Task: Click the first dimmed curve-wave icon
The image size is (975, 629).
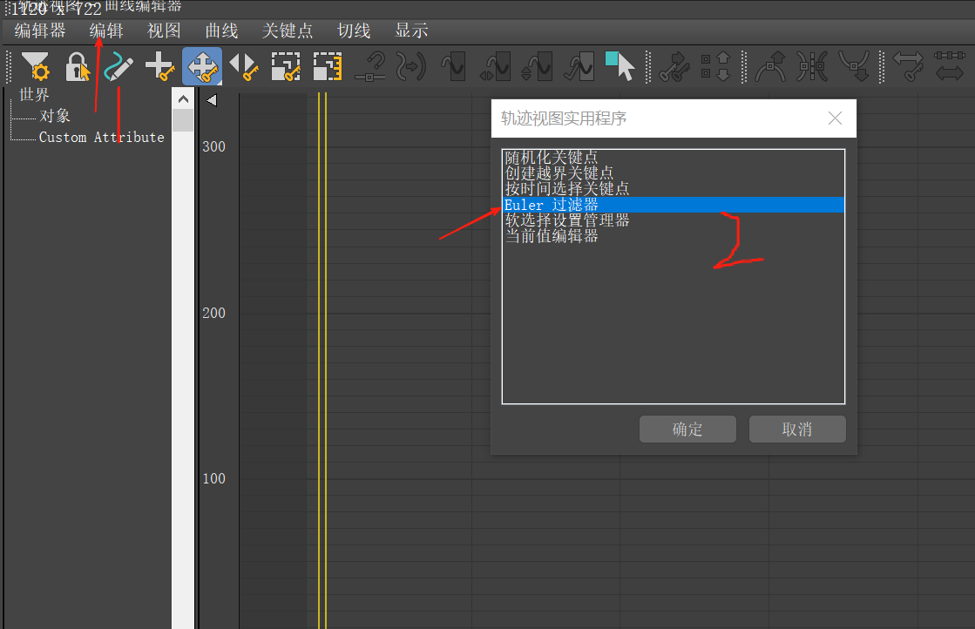Action: 453,66
